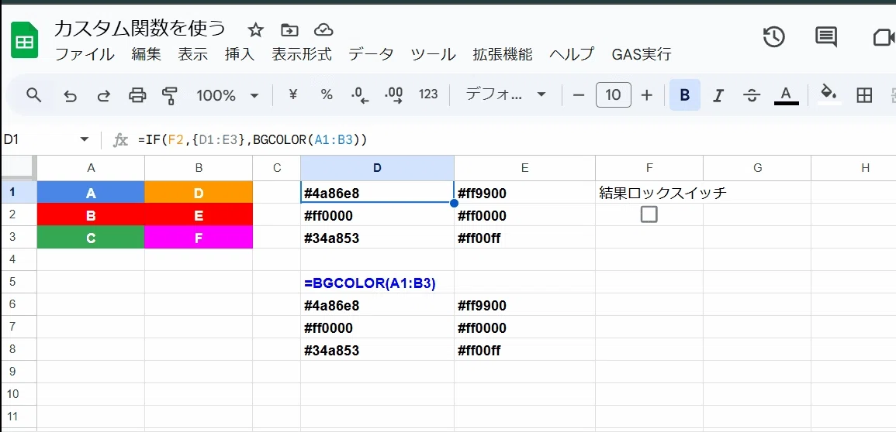
Task: Increase font size with plus button
Action: [x=647, y=95]
